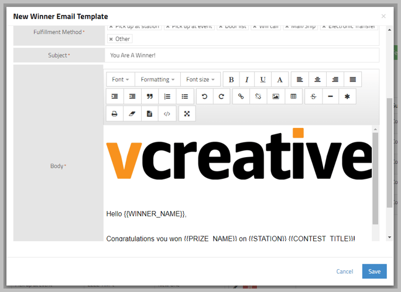The width and height of the screenshot is (401, 292).
Task: Toggle fullscreen editor mode
Action: click(187, 114)
